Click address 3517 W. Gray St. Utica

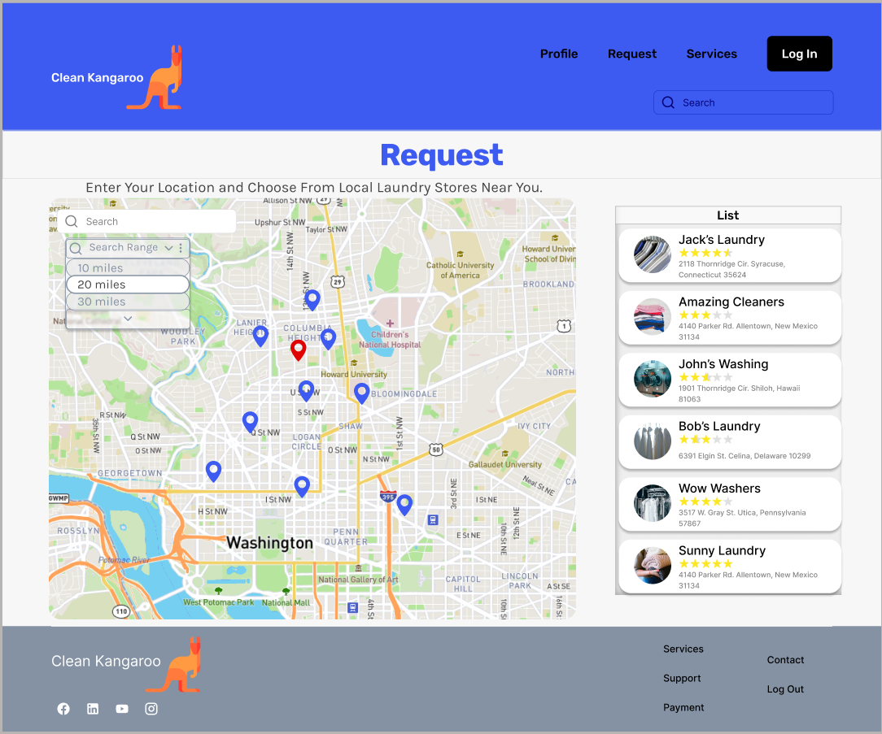[x=742, y=518]
